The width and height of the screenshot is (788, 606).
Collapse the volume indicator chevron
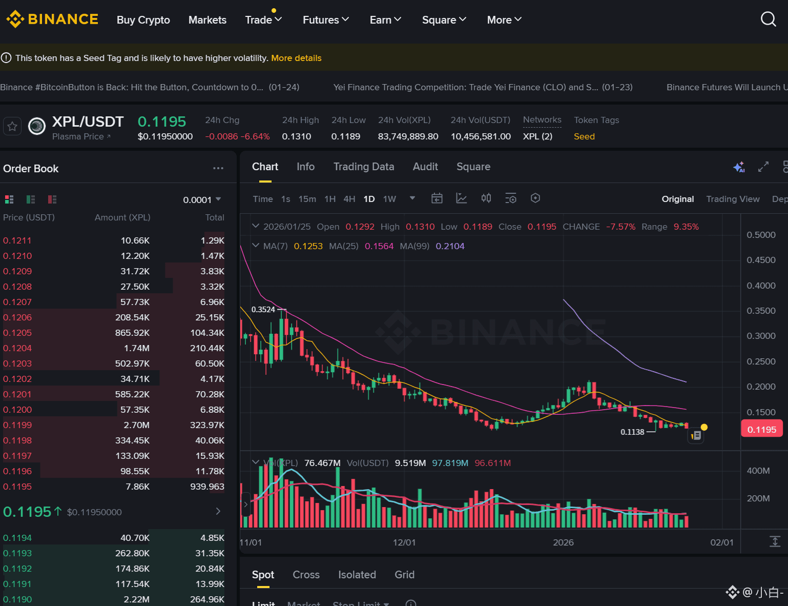pyautogui.click(x=256, y=462)
